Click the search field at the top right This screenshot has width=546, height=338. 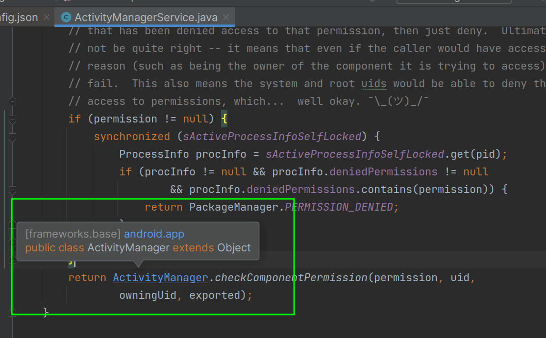tap(453, 1)
